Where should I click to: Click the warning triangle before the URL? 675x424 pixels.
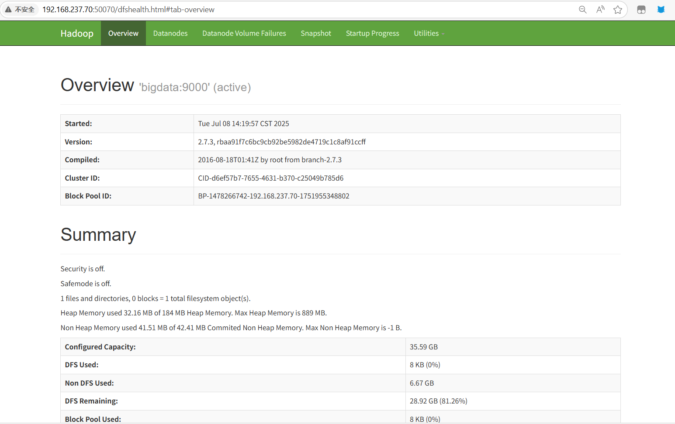(x=8, y=9)
